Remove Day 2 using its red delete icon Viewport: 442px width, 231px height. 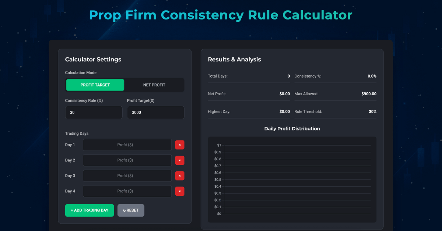(180, 160)
